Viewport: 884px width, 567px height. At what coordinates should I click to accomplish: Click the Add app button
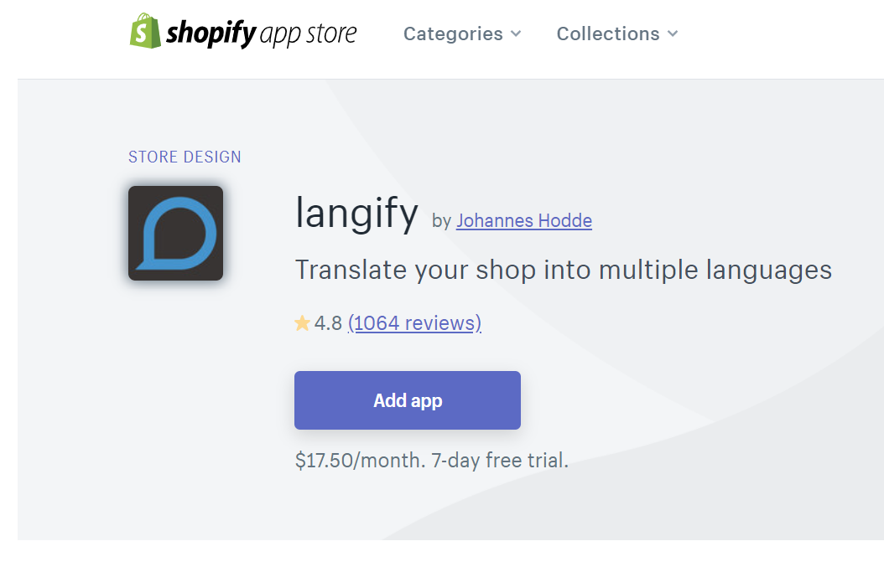408,400
